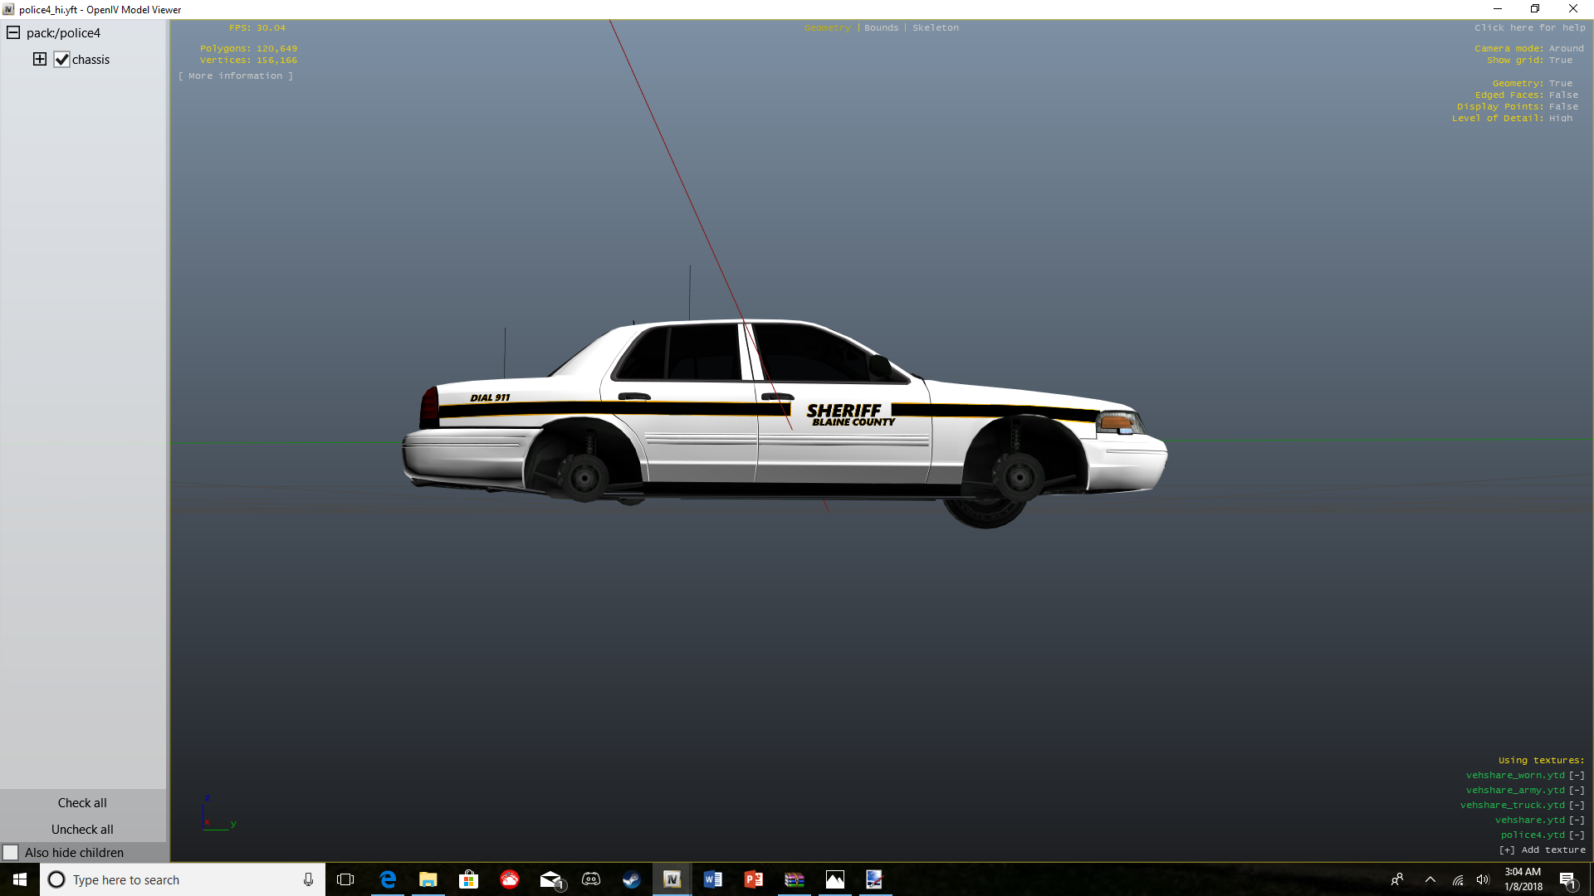Collapse the pack/police4 tree node

click(x=13, y=33)
